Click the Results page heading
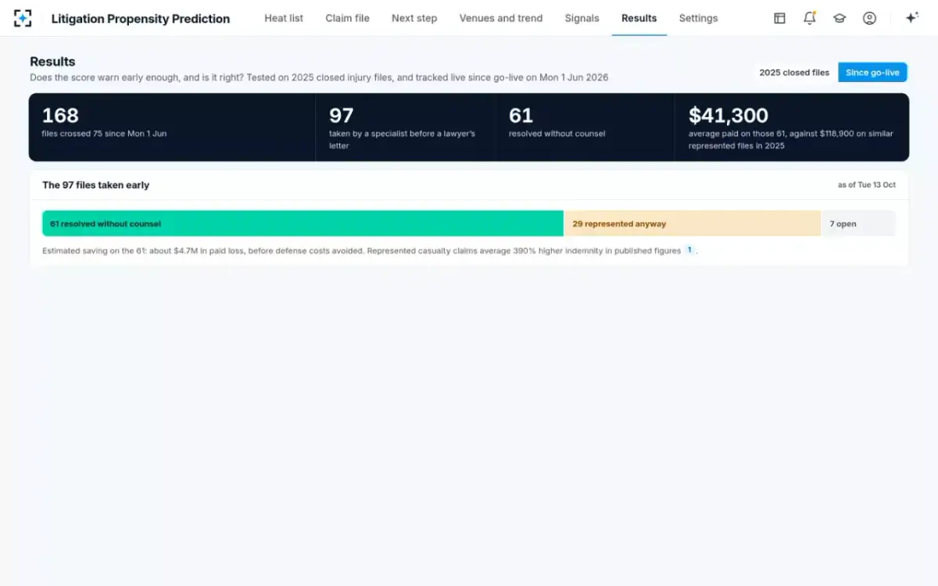Image resolution: width=938 pixels, height=586 pixels. coord(52,62)
